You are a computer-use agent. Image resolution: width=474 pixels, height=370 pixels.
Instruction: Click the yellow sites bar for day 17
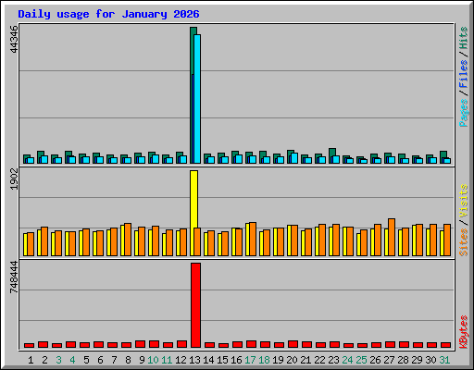[247, 240]
